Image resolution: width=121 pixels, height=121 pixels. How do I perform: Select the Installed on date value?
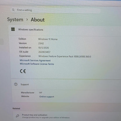pos(44,48)
